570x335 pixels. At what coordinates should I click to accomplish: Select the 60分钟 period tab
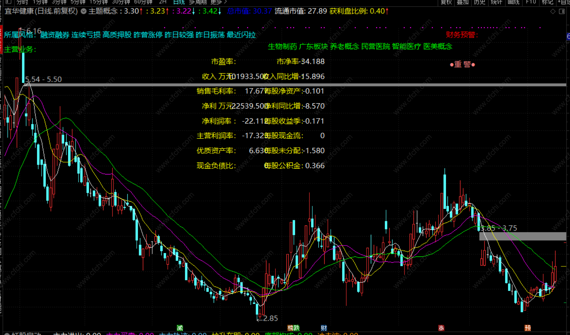[x=143, y=2]
